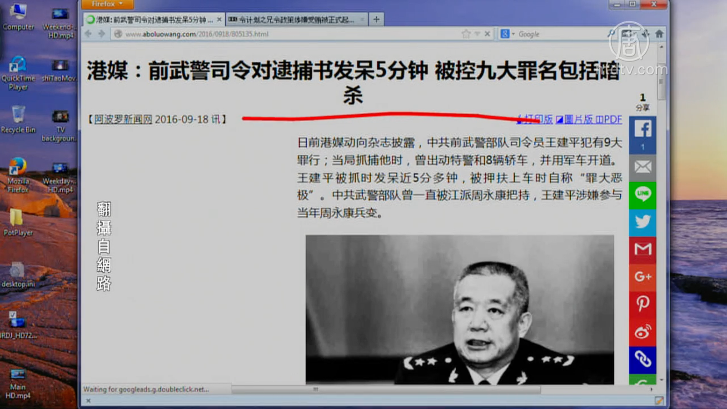Screen dimensions: 727x409
Task: Open the bookmarks dropdown arrow beside star
Action: [x=477, y=34]
